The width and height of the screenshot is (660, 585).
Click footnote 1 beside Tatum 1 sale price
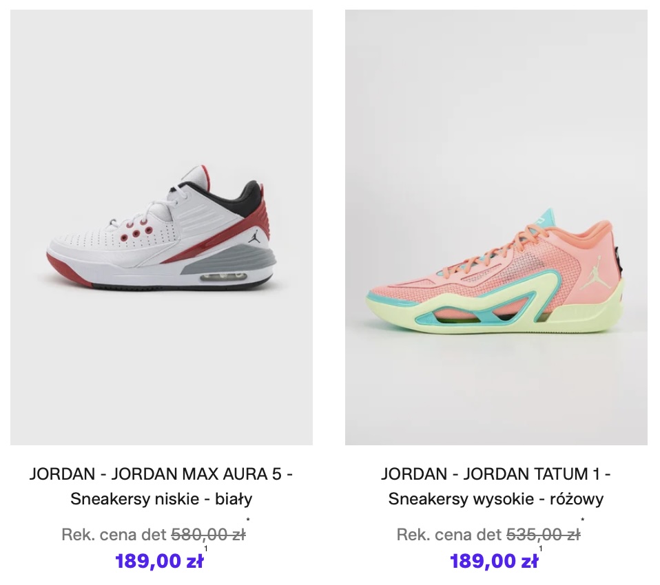[540, 549]
